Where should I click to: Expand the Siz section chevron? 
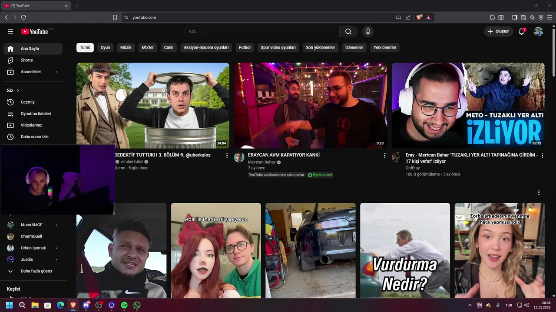pyautogui.click(x=18, y=91)
